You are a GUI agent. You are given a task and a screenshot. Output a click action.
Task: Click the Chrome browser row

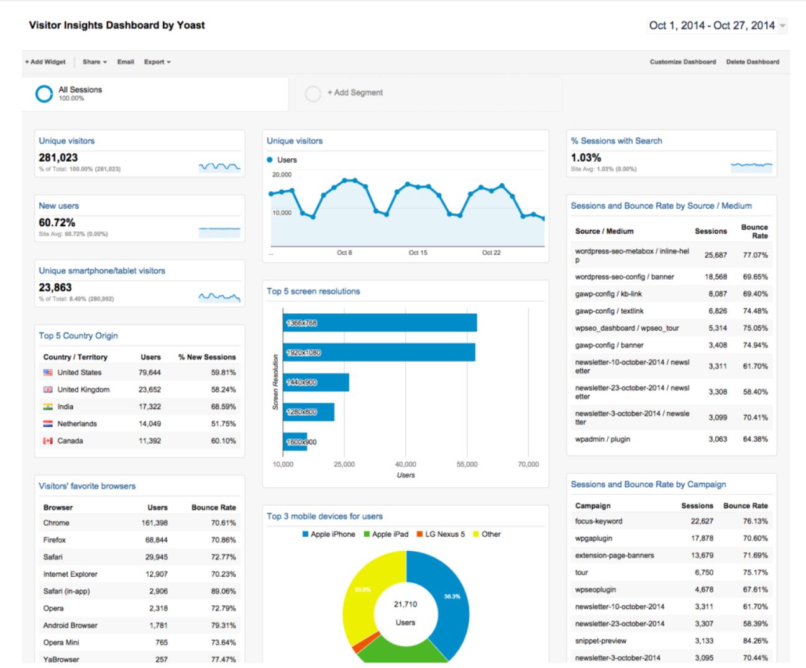[139, 523]
